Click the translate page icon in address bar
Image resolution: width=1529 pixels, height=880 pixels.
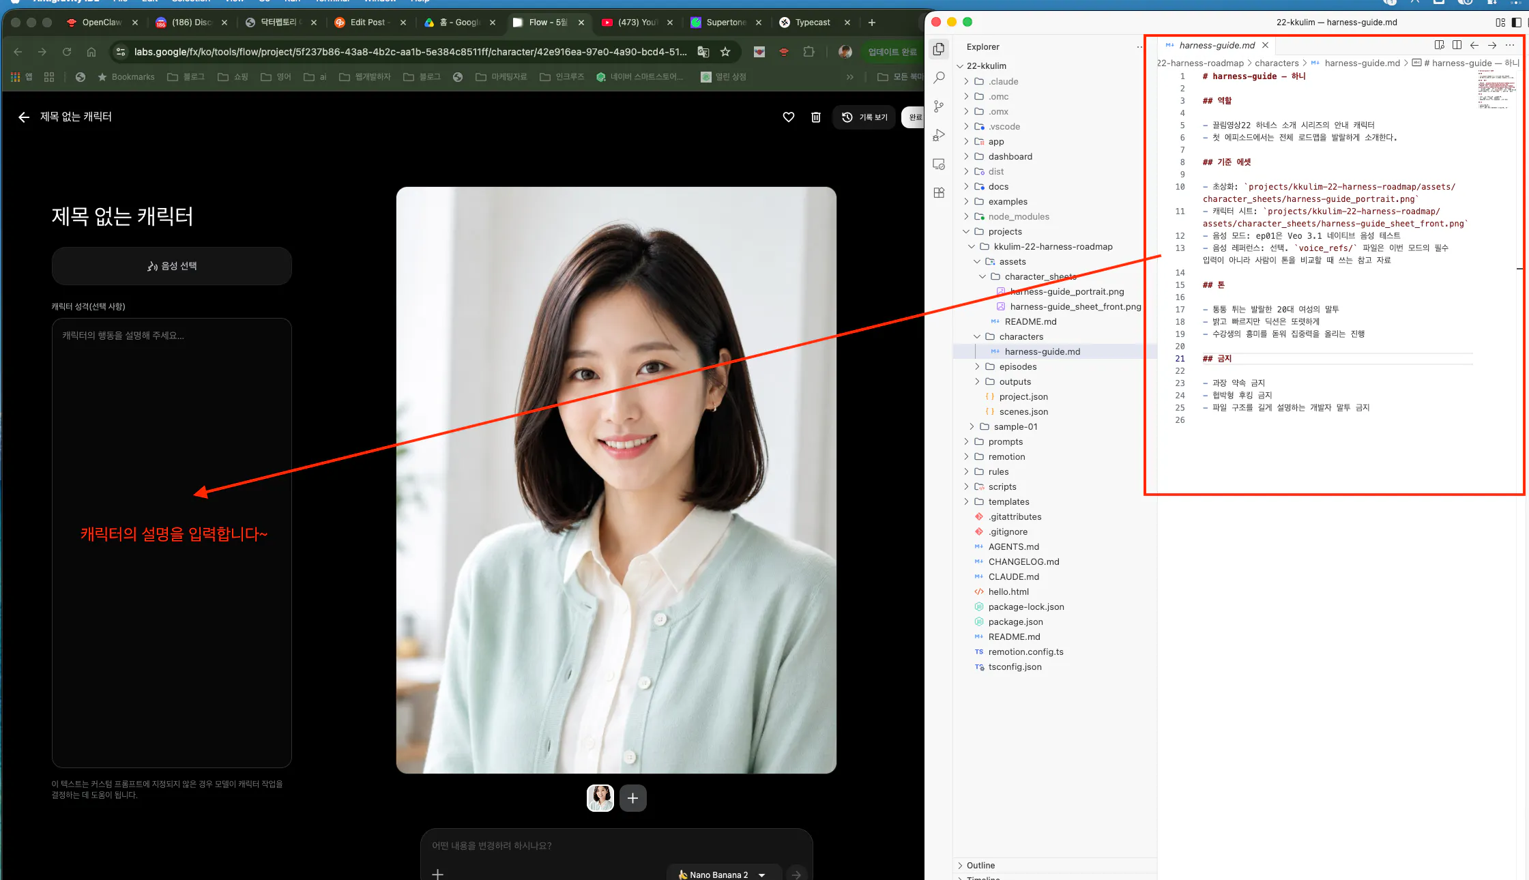coord(703,52)
